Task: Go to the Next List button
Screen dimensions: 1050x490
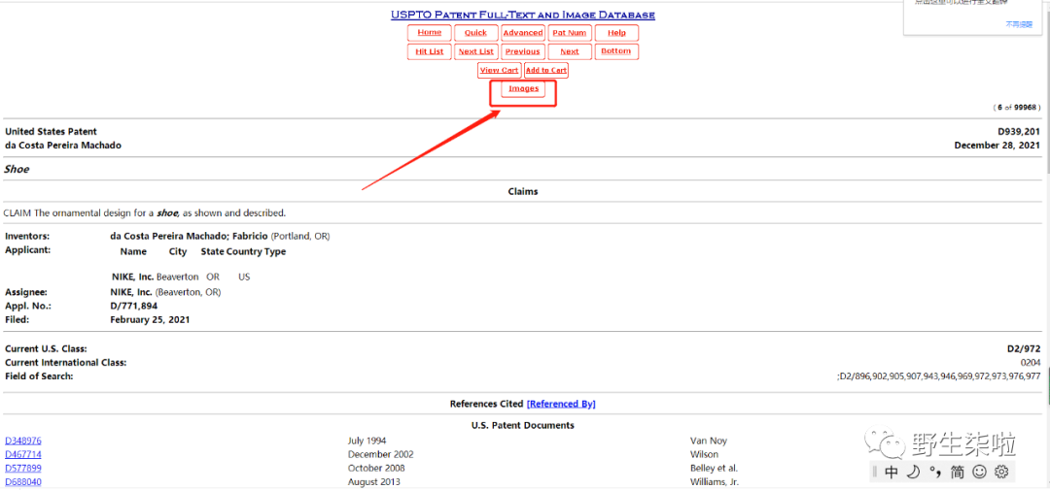Action: pyautogui.click(x=476, y=51)
